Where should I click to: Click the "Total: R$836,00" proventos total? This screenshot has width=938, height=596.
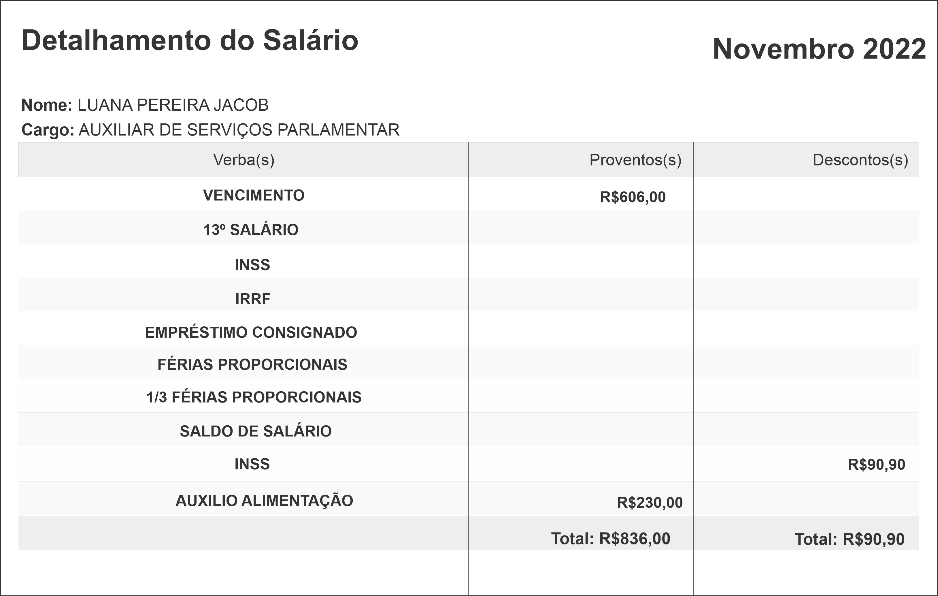[x=610, y=539]
